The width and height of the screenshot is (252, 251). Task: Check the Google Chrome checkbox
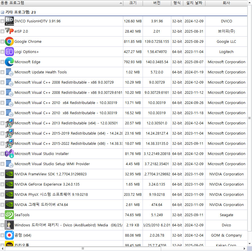(x=2, y=42)
